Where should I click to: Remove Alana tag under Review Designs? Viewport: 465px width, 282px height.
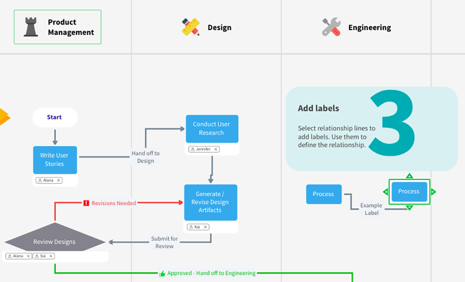[x=28, y=256]
